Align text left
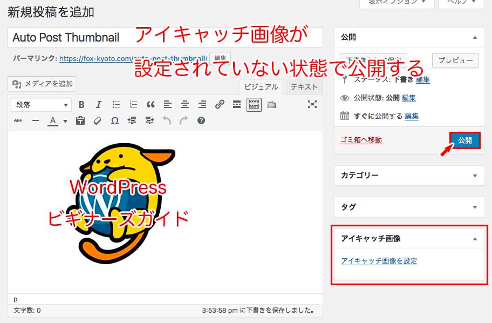The height and width of the screenshot is (323, 492). [x=168, y=105]
